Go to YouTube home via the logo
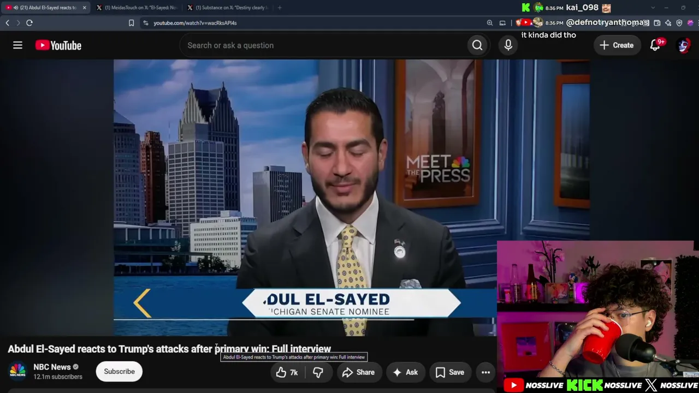Screen dimensions: 699x393 58,45
